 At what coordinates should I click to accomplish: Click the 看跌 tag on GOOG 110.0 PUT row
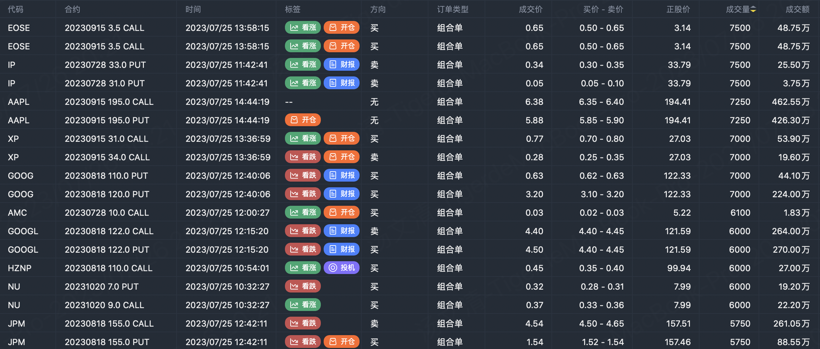coord(303,176)
